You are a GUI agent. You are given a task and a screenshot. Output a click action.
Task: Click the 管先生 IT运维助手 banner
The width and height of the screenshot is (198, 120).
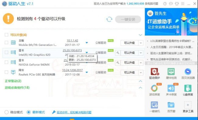[x=171, y=22]
